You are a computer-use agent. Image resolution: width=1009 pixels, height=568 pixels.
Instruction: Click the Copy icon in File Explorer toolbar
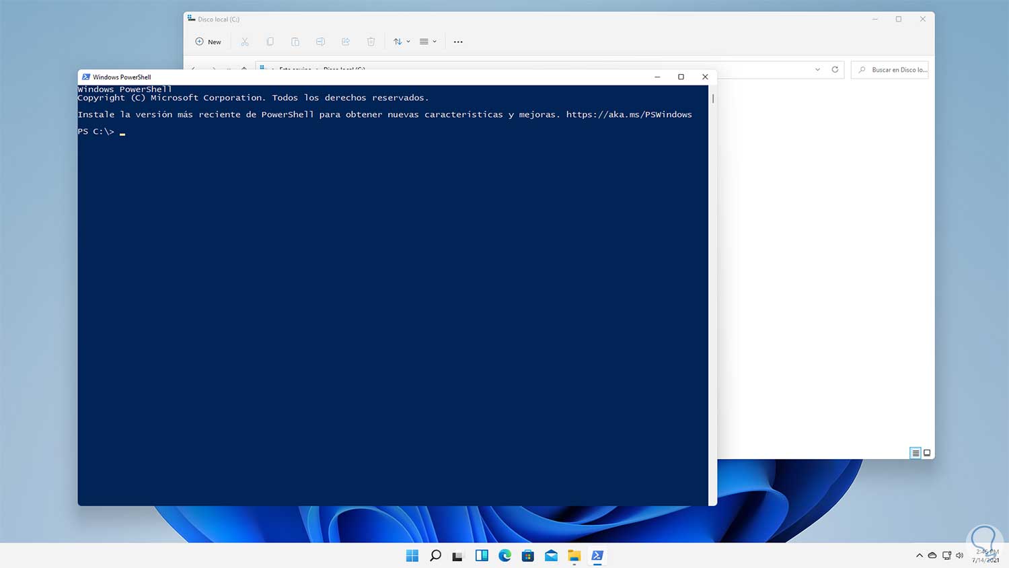tap(270, 42)
